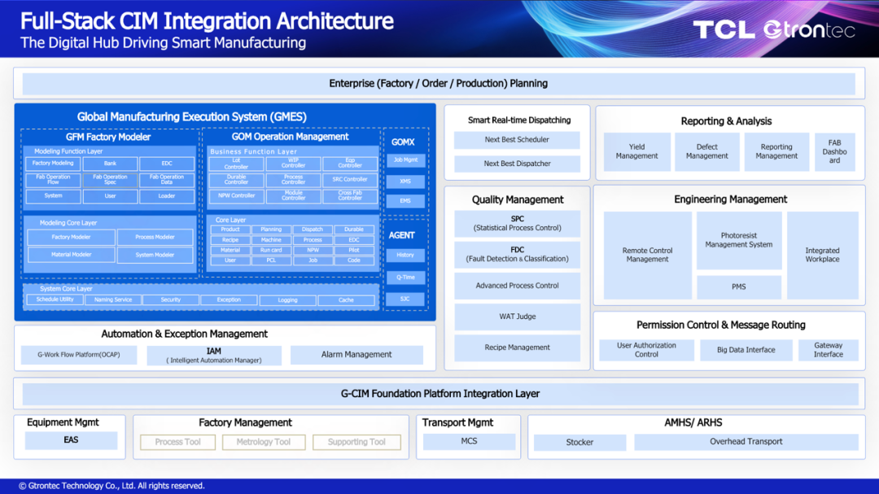Open the Defect Management block

[x=707, y=151]
